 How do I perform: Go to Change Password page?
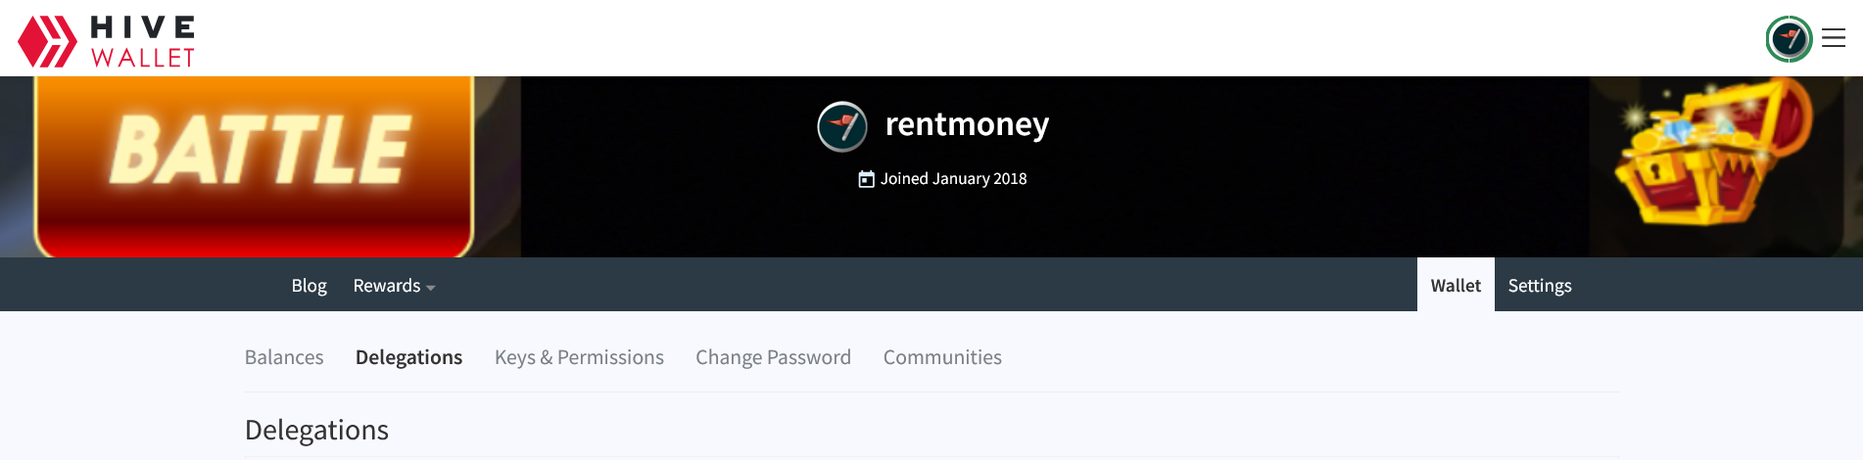coord(773,357)
